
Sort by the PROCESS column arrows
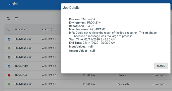coord(27,29)
